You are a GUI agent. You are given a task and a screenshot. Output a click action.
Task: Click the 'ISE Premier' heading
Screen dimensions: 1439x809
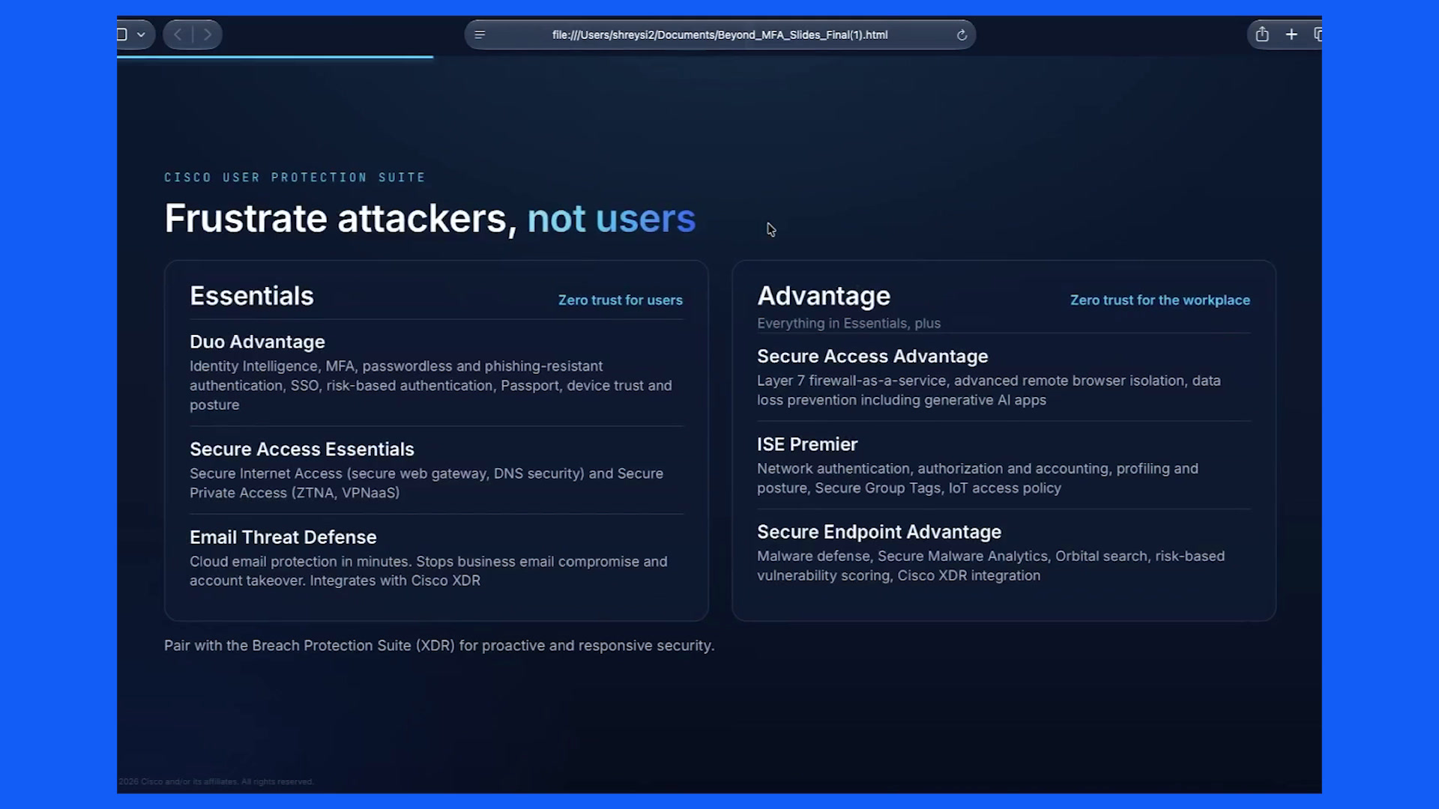tap(807, 444)
